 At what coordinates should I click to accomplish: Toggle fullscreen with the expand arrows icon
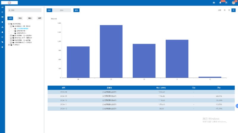226,3
